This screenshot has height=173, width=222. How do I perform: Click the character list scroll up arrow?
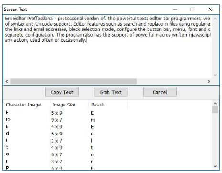[x=215, y=104]
